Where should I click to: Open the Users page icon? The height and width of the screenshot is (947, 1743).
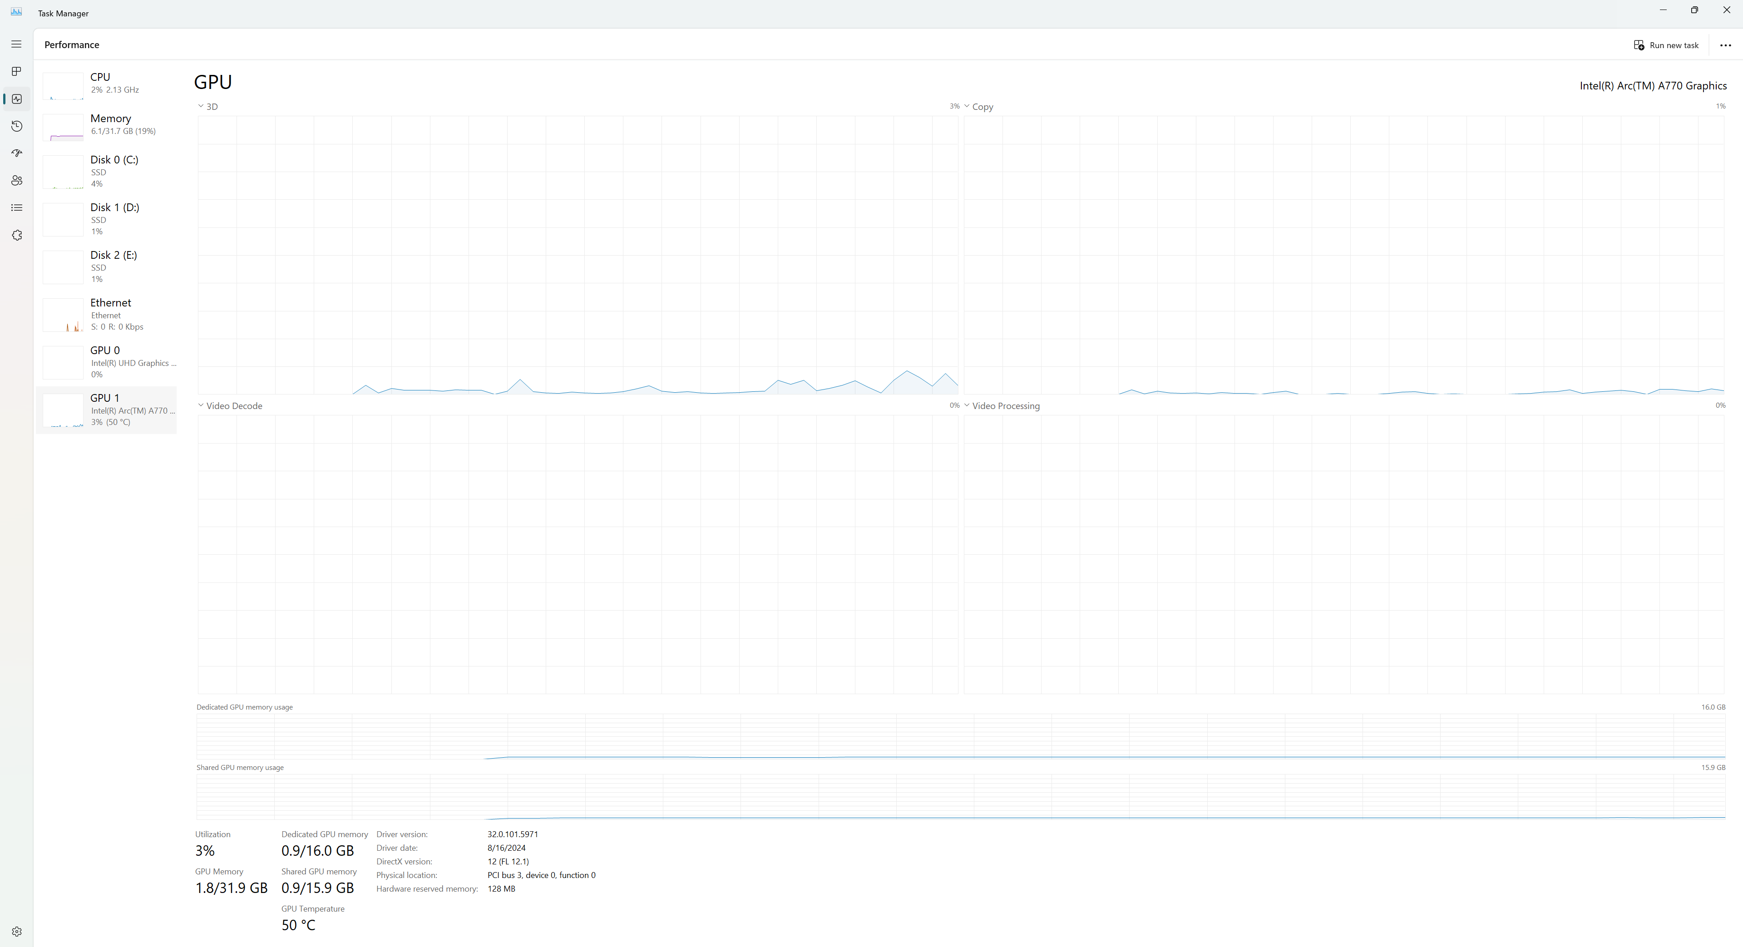tap(16, 181)
